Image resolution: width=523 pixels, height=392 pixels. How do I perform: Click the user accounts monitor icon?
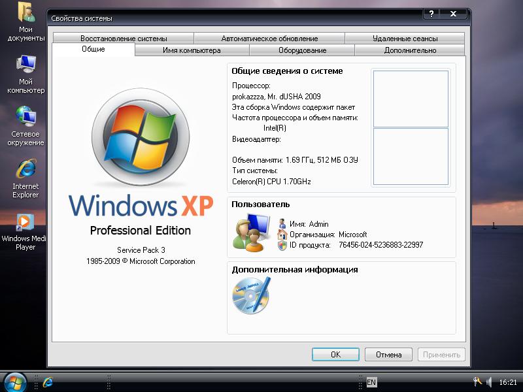(251, 233)
